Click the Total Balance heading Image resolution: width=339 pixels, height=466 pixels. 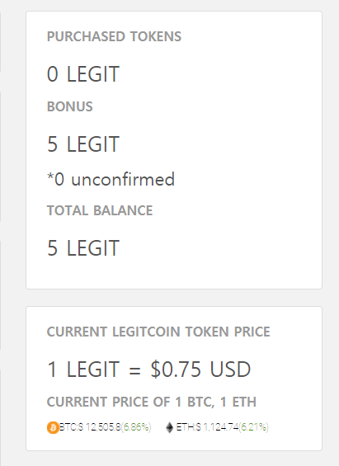[x=100, y=210]
